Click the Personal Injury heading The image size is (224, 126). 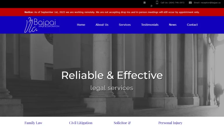pos(170,123)
